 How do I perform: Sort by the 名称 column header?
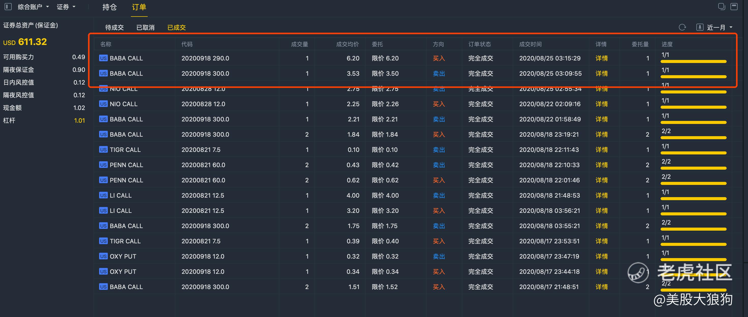(106, 44)
